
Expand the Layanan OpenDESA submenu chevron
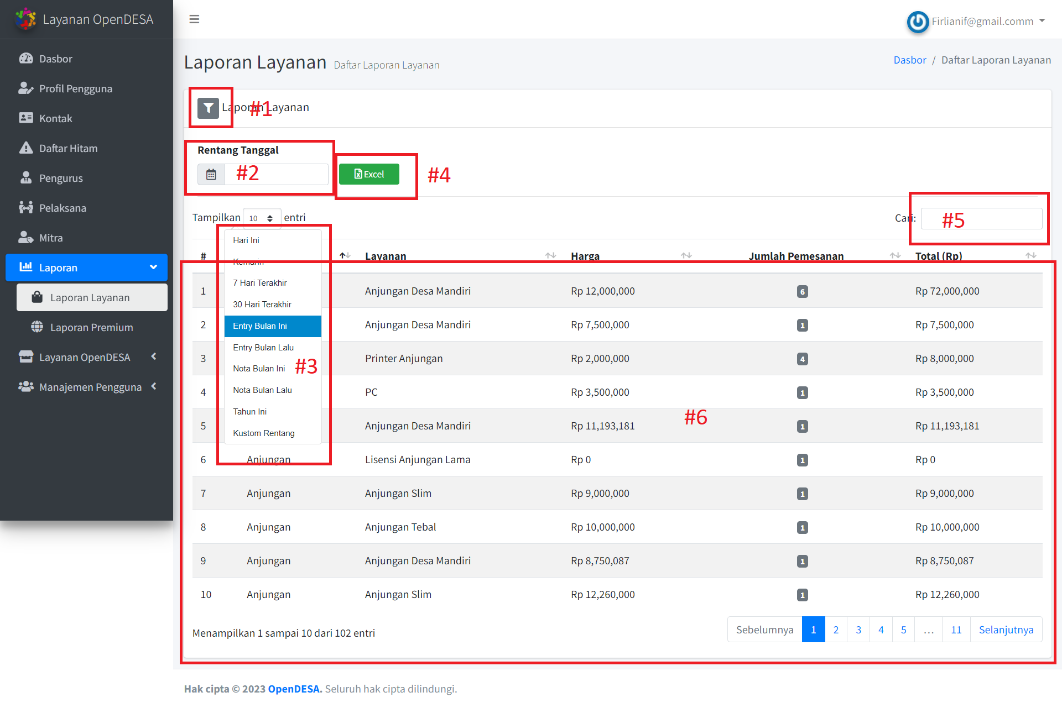click(154, 357)
